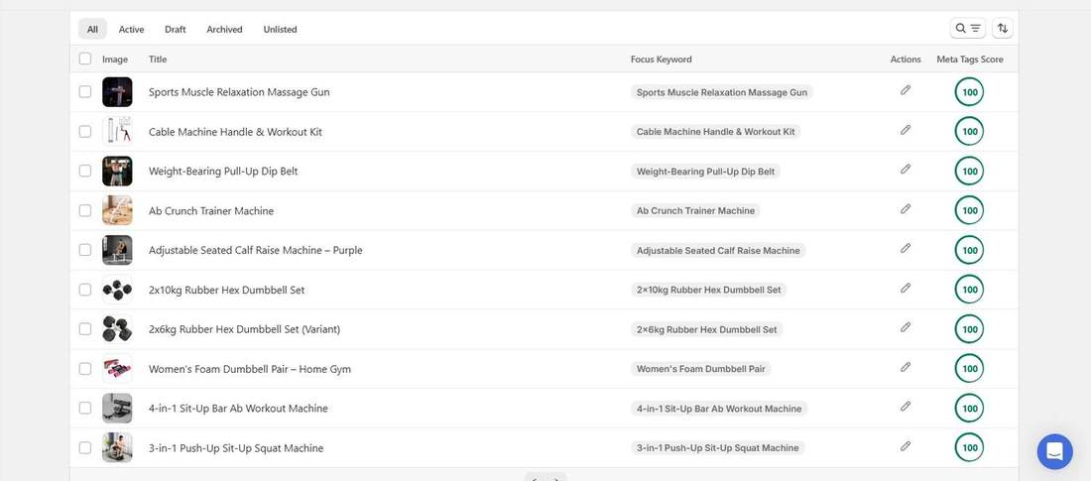Edit Cable Machine Handle & Workout Kit pencil

pyautogui.click(x=906, y=130)
